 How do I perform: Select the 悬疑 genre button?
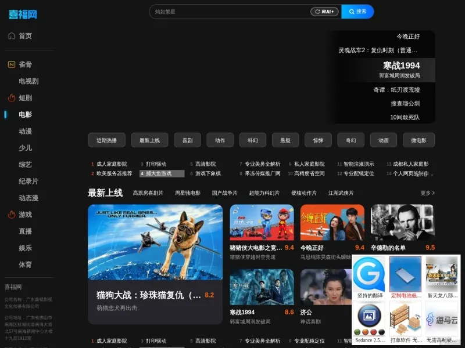[285, 140]
